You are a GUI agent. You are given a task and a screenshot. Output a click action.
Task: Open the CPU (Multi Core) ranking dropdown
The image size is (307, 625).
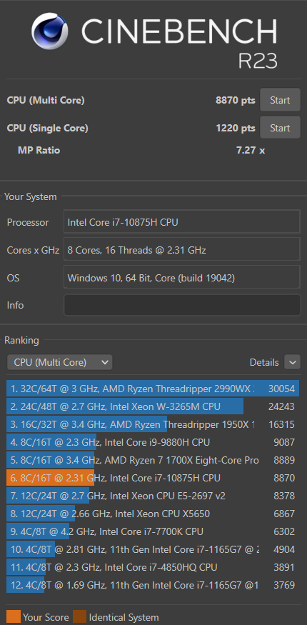coord(60,362)
